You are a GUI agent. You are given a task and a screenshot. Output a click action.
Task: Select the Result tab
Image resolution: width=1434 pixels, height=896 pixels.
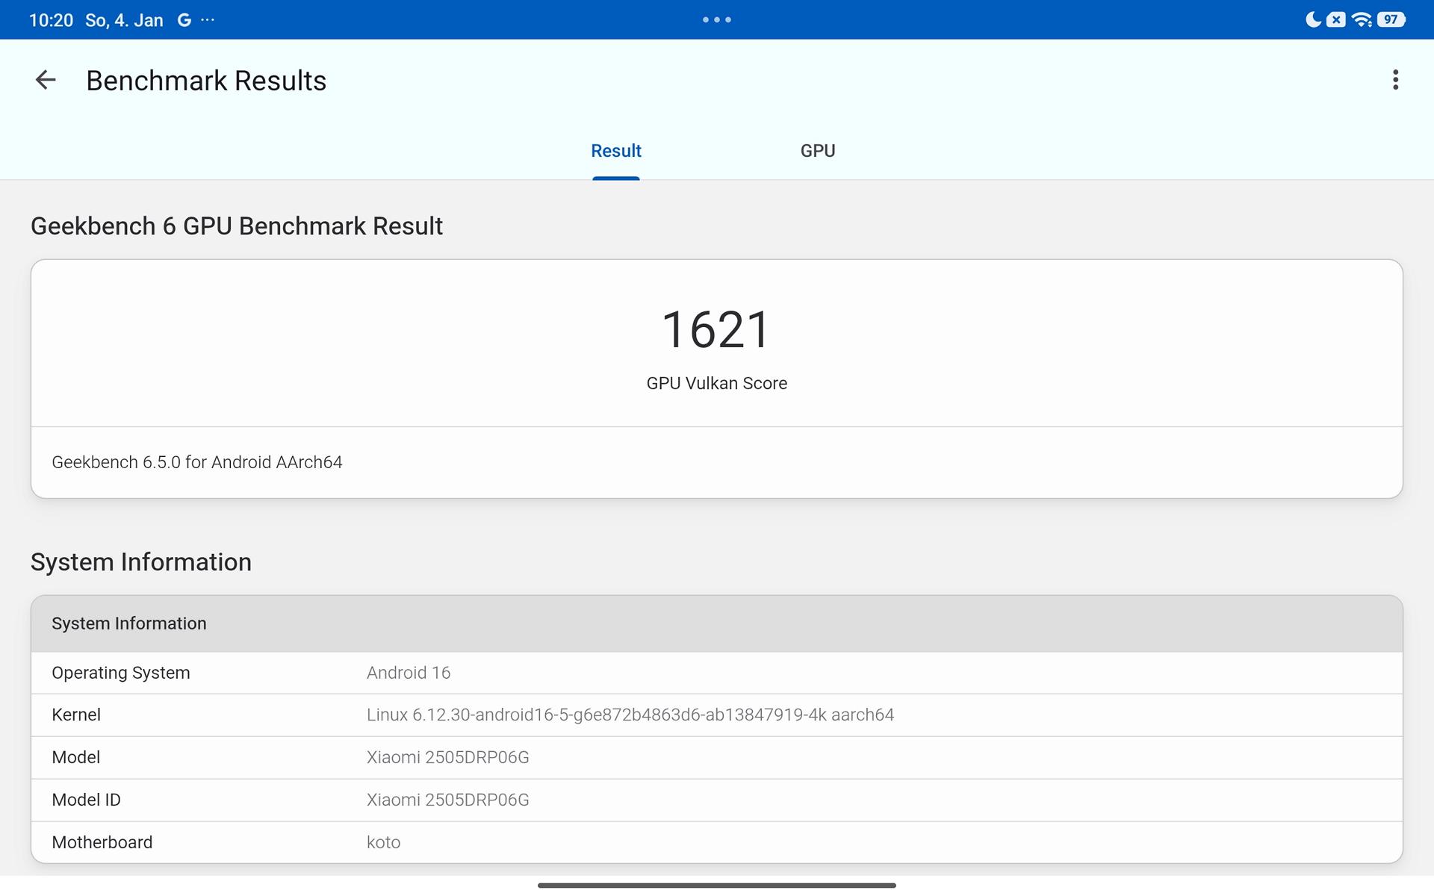[x=615, y=151]
